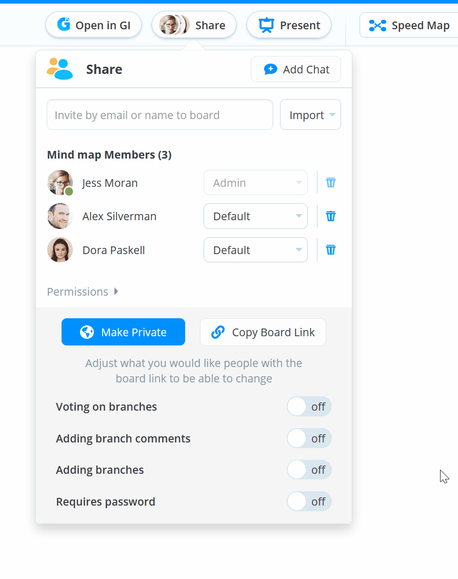Expand the Import dropdown

click(310, 114)
